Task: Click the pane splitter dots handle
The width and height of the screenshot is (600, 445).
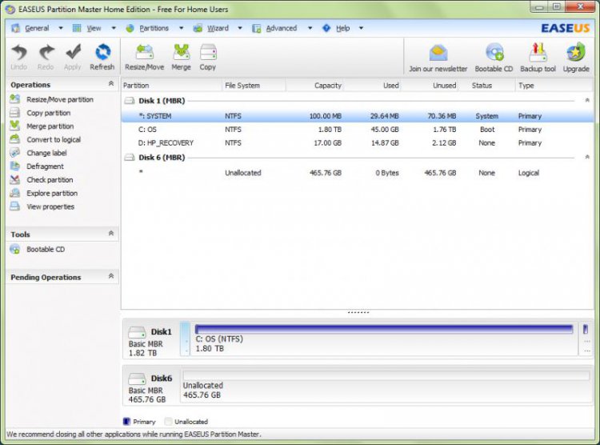Action: [358, 312]
